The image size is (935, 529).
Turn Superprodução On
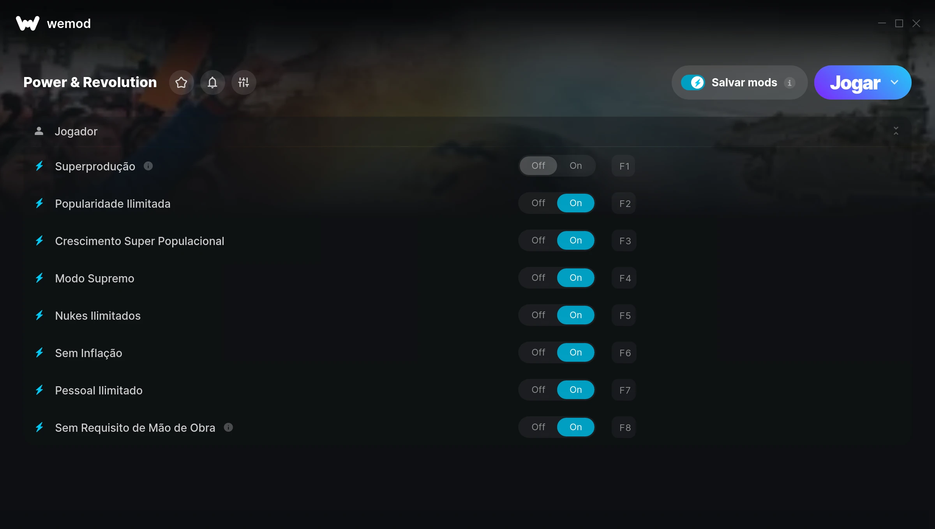tap(575, 166)
